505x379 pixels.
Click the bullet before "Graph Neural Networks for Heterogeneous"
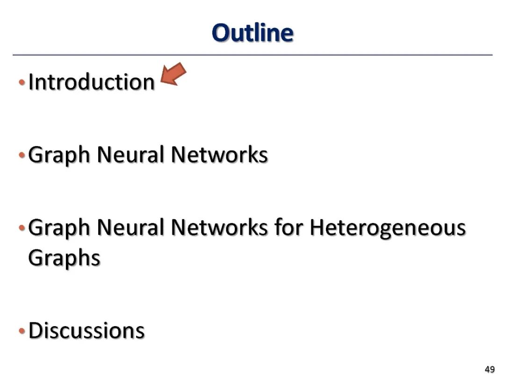coord(22,229)
